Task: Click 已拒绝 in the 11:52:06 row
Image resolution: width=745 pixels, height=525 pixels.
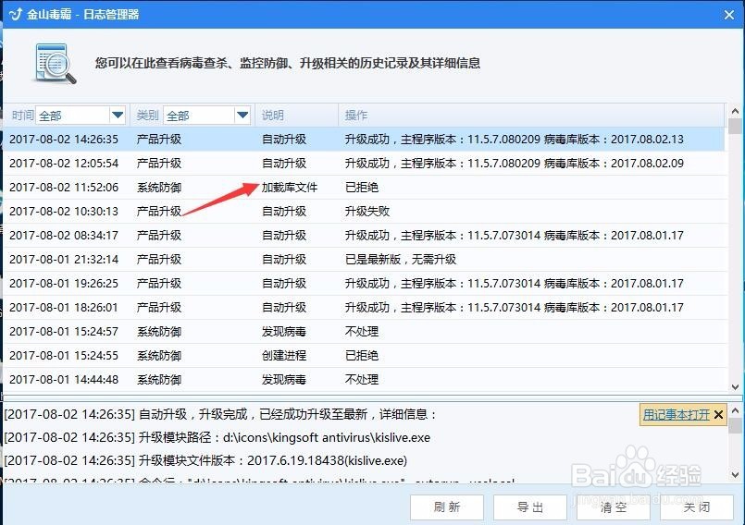Action: (362, 187)
